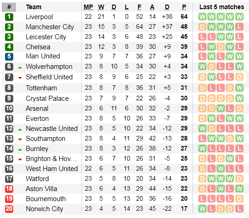Click the W wins column header
Screen dimensions: 249x218
click(x=101, y=7)
